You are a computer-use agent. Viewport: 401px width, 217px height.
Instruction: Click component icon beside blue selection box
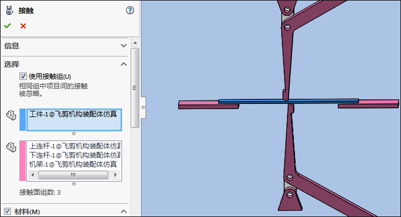pyautogui.click(x=11, y=115)
